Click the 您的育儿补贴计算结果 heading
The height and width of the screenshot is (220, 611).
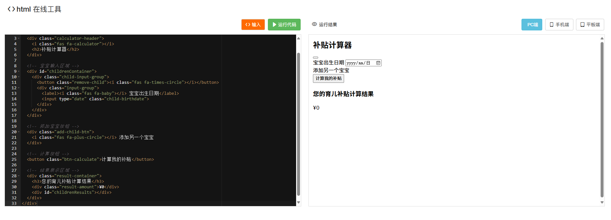(x=343, y=94)
